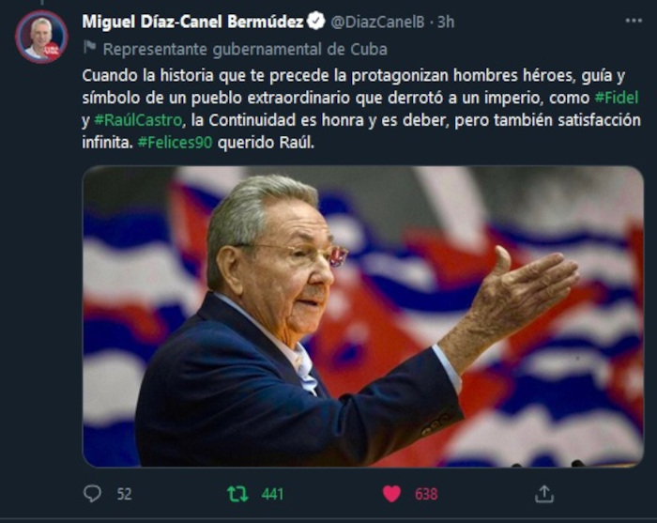
Task: Open the #Felices90 hashtag
Action: (176, 143)
